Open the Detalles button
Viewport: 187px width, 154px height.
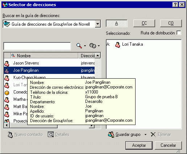click(59, 134)
